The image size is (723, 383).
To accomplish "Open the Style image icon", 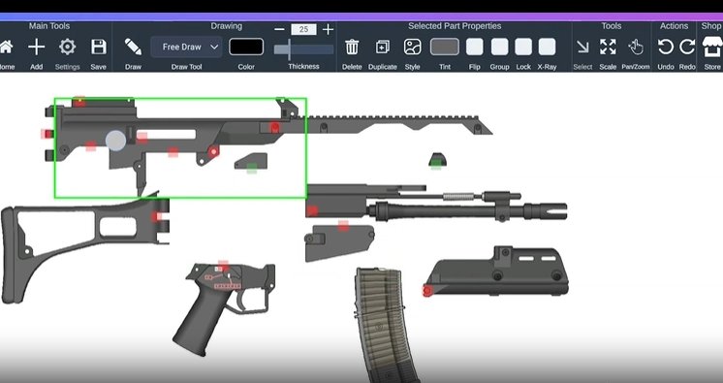I will tap(412, 48).
